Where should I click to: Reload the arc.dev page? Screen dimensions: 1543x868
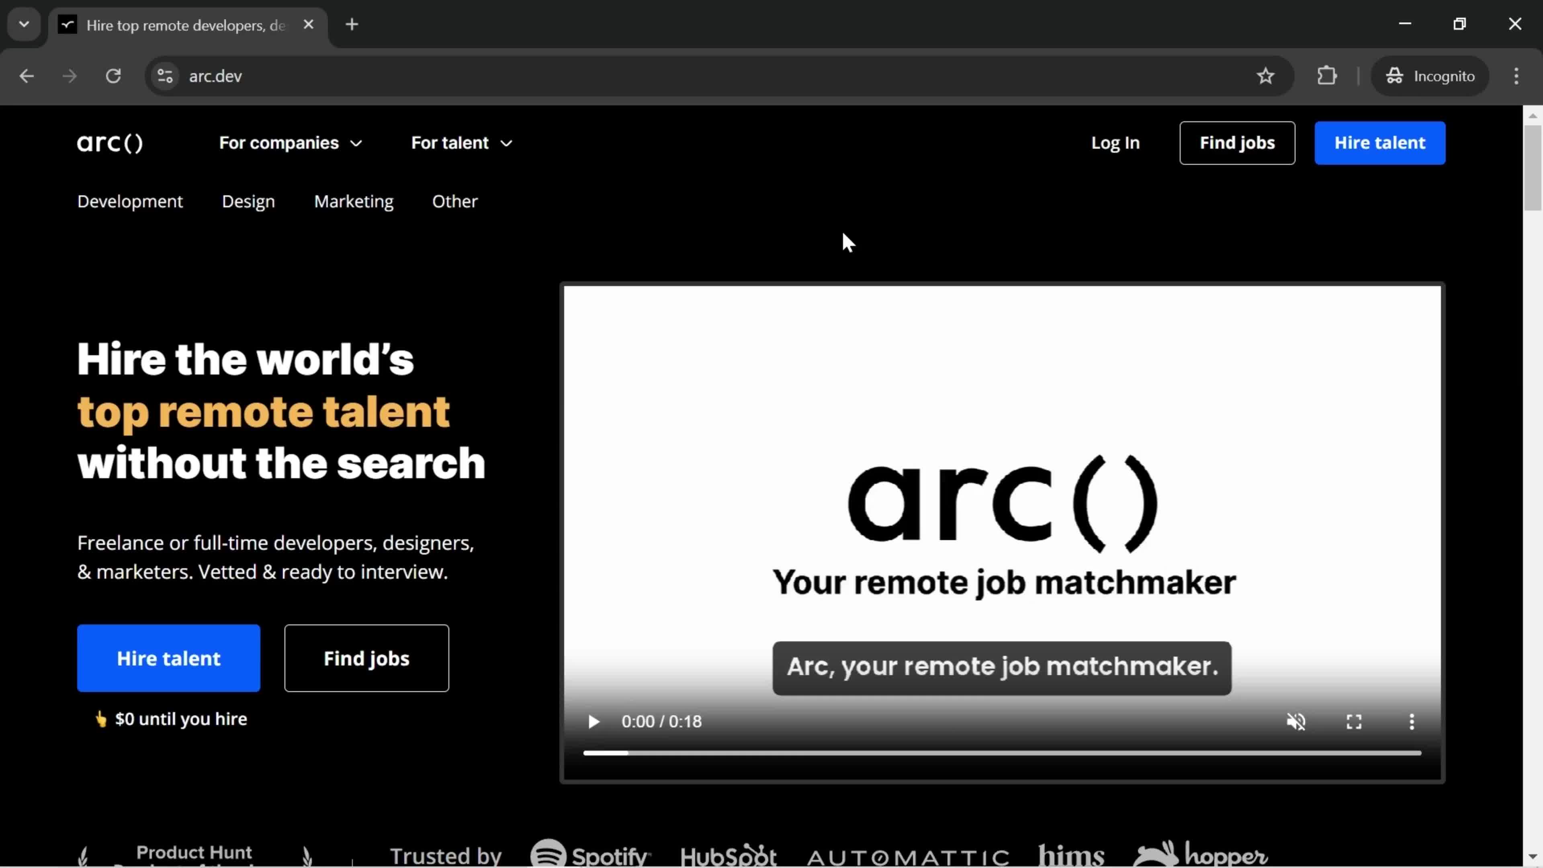113,76
